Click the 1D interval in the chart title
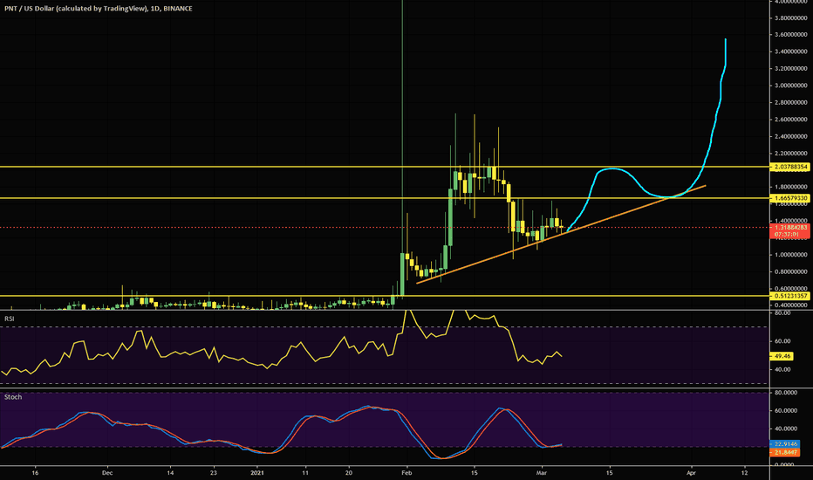This screenshot has height=480, width=813. [154, 9]
